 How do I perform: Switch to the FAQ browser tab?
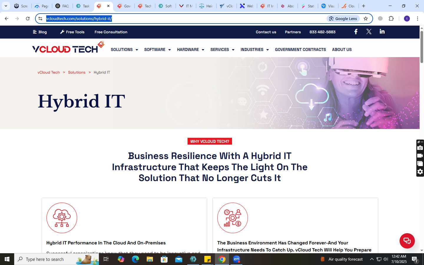pyautogui.click(x=62, y=6)
